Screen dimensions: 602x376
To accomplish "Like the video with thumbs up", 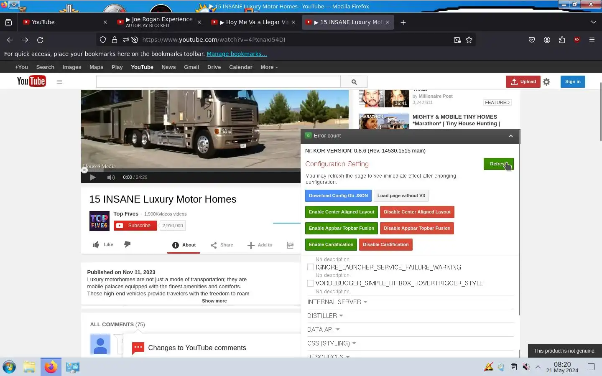I will point(102,245).
